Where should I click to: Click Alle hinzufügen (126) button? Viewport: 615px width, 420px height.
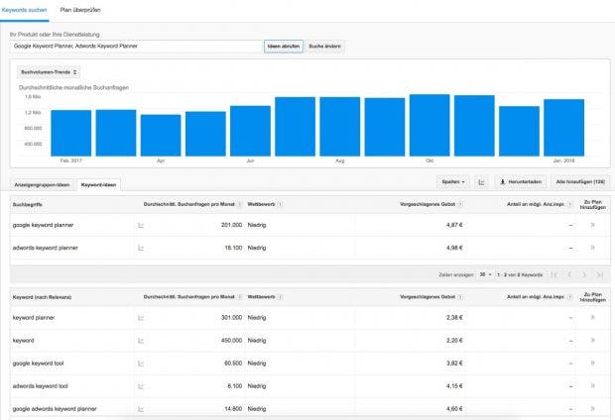coord(580,182)
